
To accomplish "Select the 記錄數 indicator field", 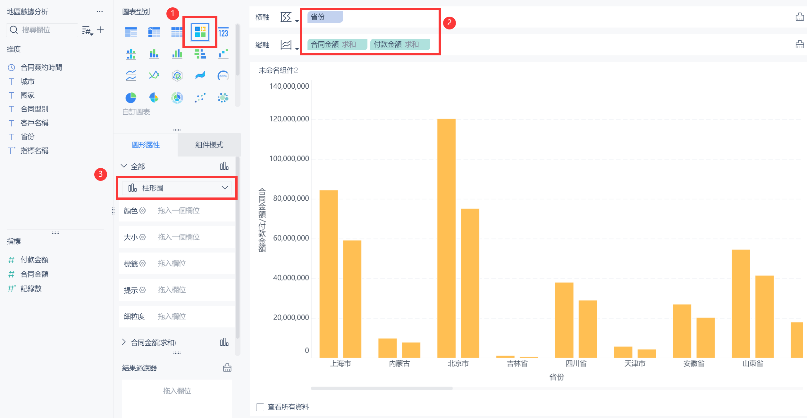I will [x=31, y=289].
